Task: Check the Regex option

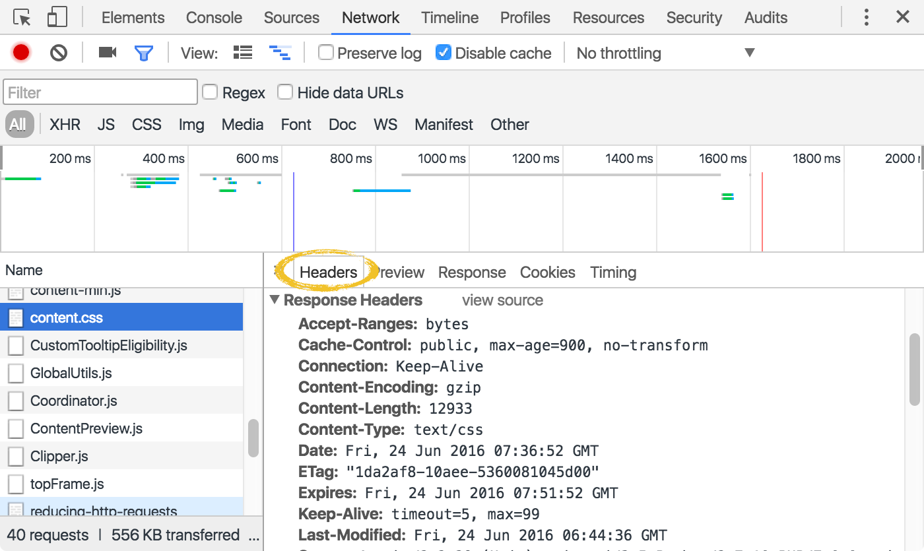Action: [x=210, y=92]
